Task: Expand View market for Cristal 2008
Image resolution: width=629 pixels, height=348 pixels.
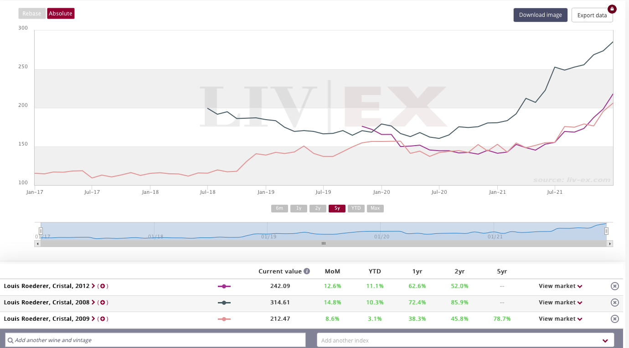Action: (561, 303)
